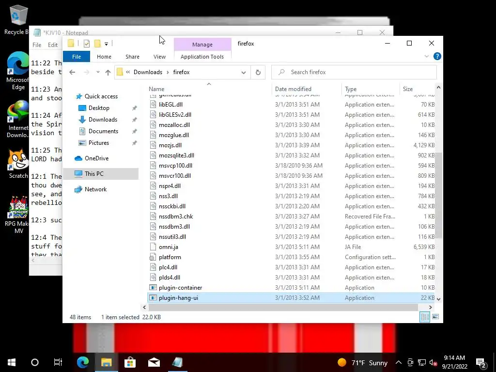496x372 pixels.
Task: Open Customize Quick Access Toolbar dropdown
Action: (106, 44)
